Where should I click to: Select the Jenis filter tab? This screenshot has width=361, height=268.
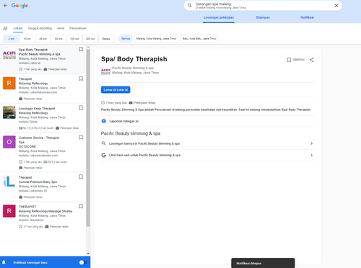pos(61,28)
